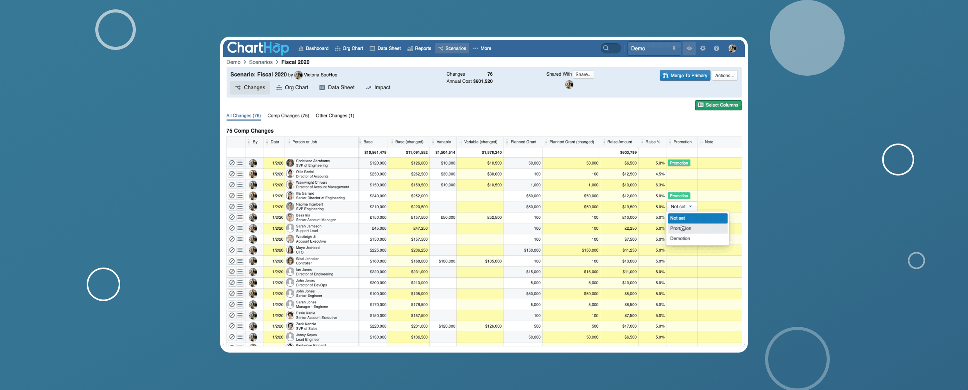The height and width of the screenshot is (390, 968).
Task: Switch to Comp Changes (75) tab
Action: pyautogui.click(x=288, y=116)
